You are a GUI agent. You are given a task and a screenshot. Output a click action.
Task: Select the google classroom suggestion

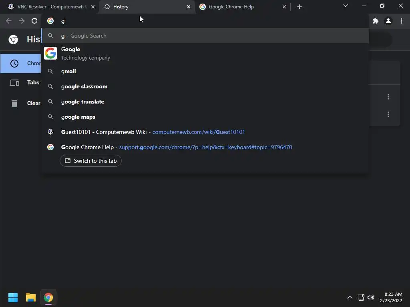click(x=205, y=86)
